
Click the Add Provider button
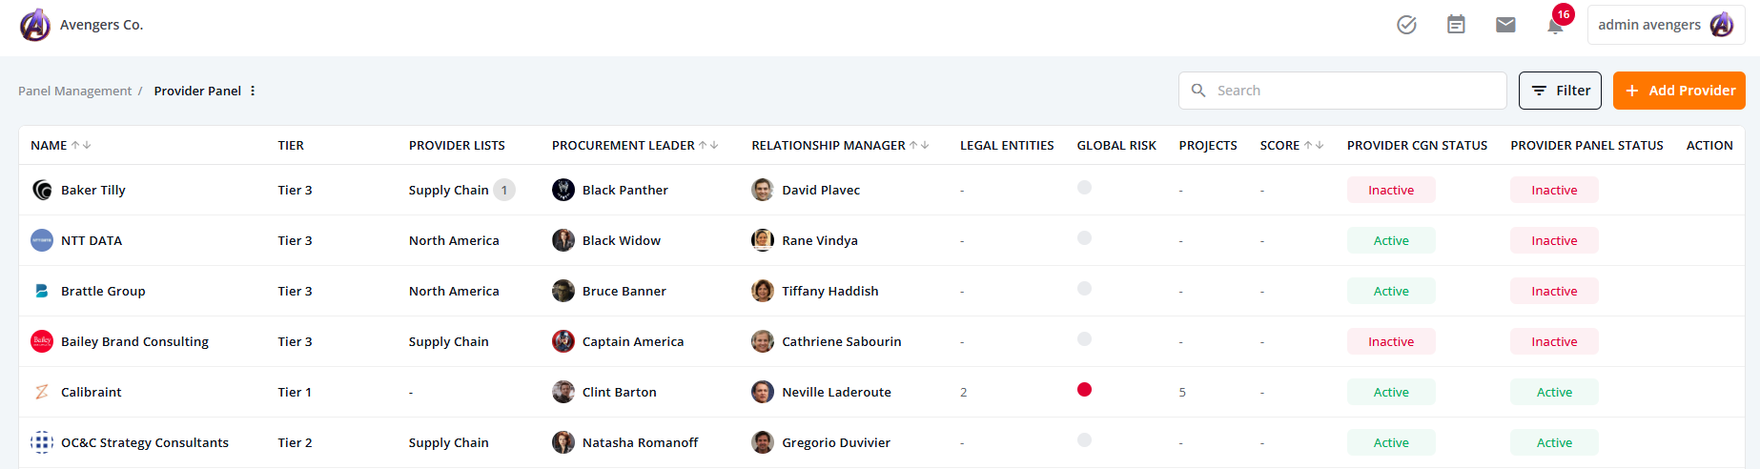pos(1679,91)
